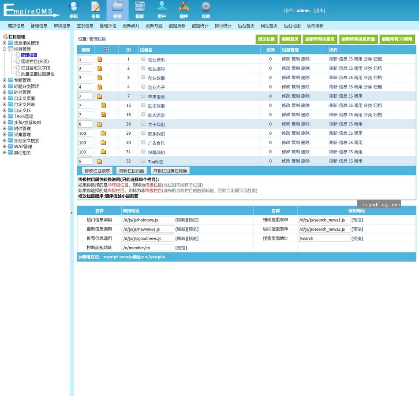Click the /search address field
The height and width of the screenshot is (396, 419).
click(x=324, y=238)
